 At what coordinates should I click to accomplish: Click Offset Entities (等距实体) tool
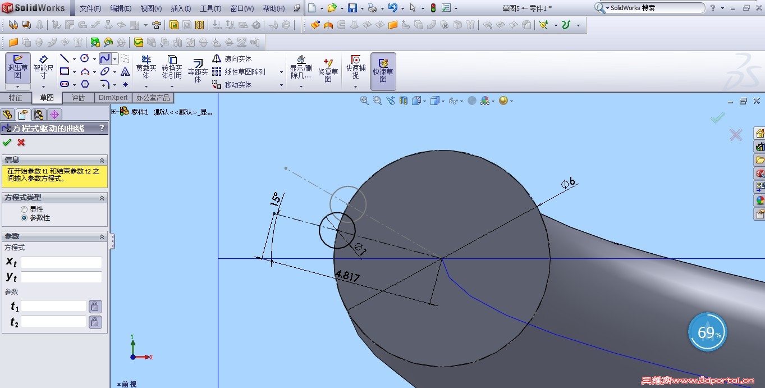pos(198,71)
